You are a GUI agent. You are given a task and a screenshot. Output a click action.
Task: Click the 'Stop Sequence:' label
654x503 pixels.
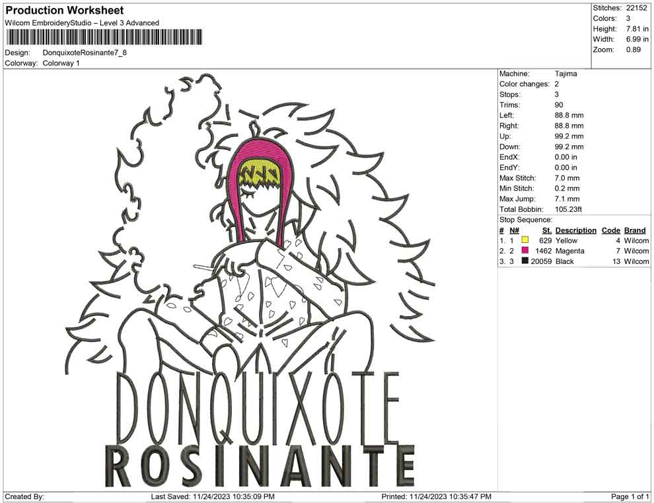[526, 220]
